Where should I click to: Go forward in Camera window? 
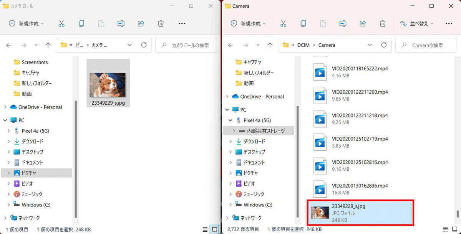[246, 45]
